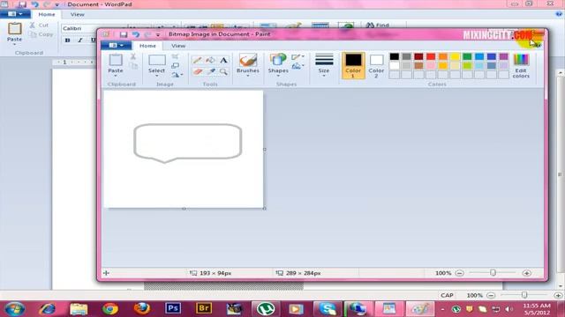Open the shape Outline dropdown
Image resolution: width=565 pixels, height=317 pixels.
click(298, 56)
